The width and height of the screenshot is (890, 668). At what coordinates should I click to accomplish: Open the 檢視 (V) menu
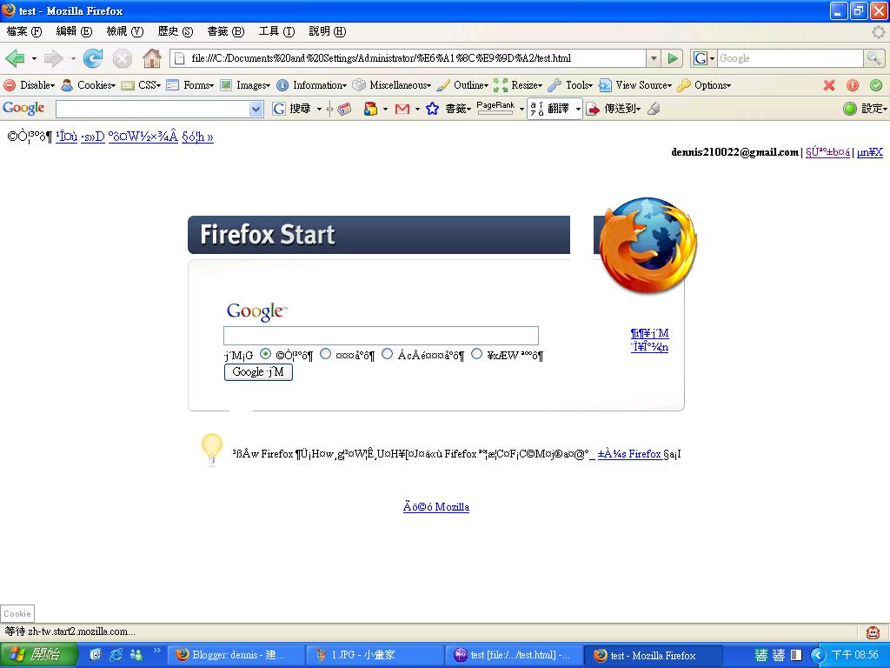pyautogui.click(x=125, y=31)
